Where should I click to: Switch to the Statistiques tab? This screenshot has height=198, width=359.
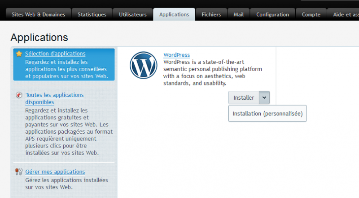click(92, 15)
